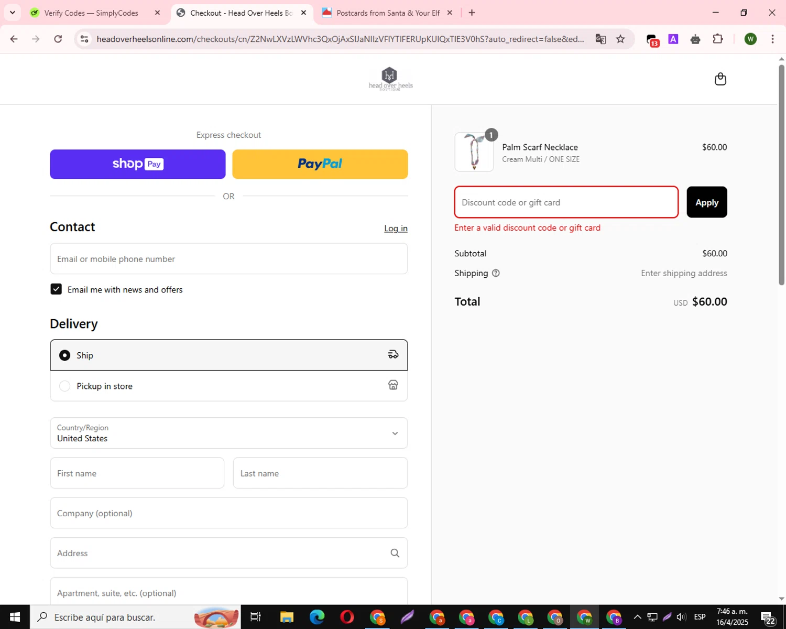This screenshot has height=629, width=786.
Task: Switch to the Checkout - Head Over Heels tab
Action: click(241, 13)
